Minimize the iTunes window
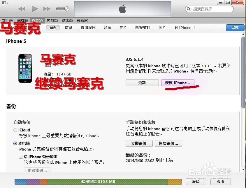 point(221,2)
